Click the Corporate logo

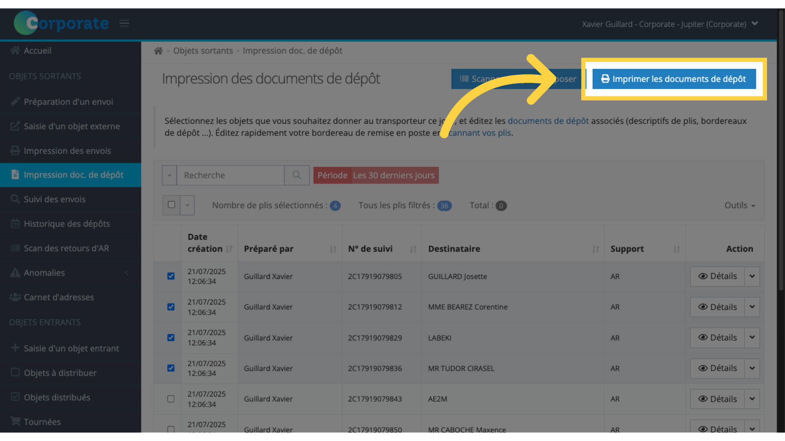coord(61,23)
